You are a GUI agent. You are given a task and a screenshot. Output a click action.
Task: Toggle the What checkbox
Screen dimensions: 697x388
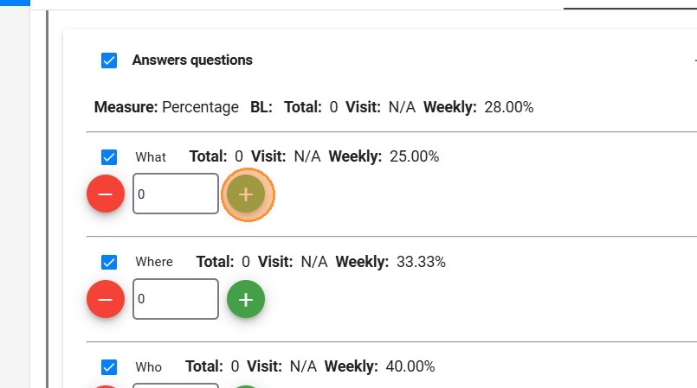pos(109,157)
